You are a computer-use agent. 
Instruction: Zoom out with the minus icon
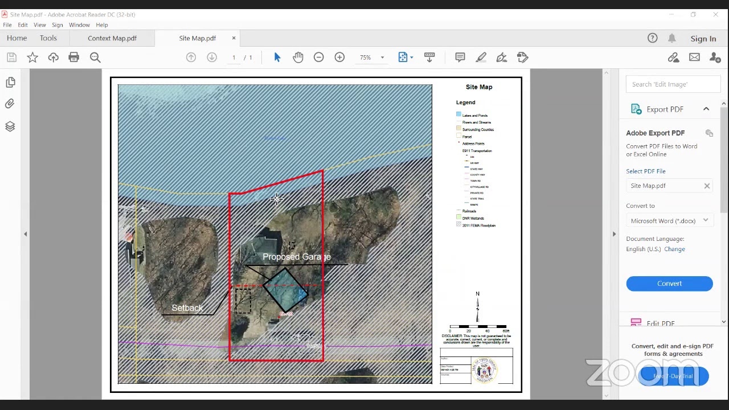319,57
